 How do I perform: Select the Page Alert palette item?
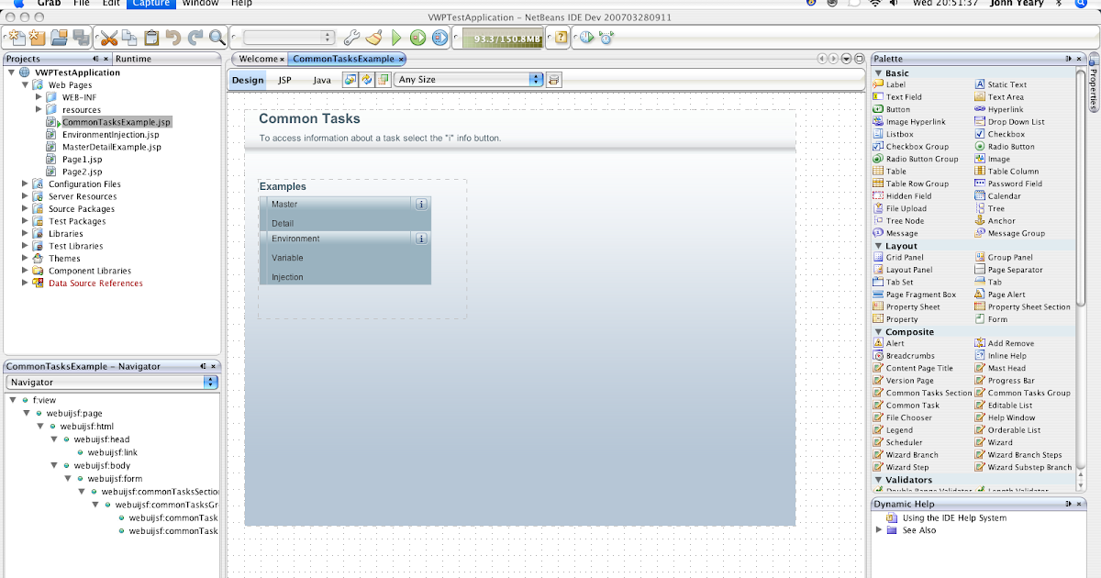(x=1000, y=295)
